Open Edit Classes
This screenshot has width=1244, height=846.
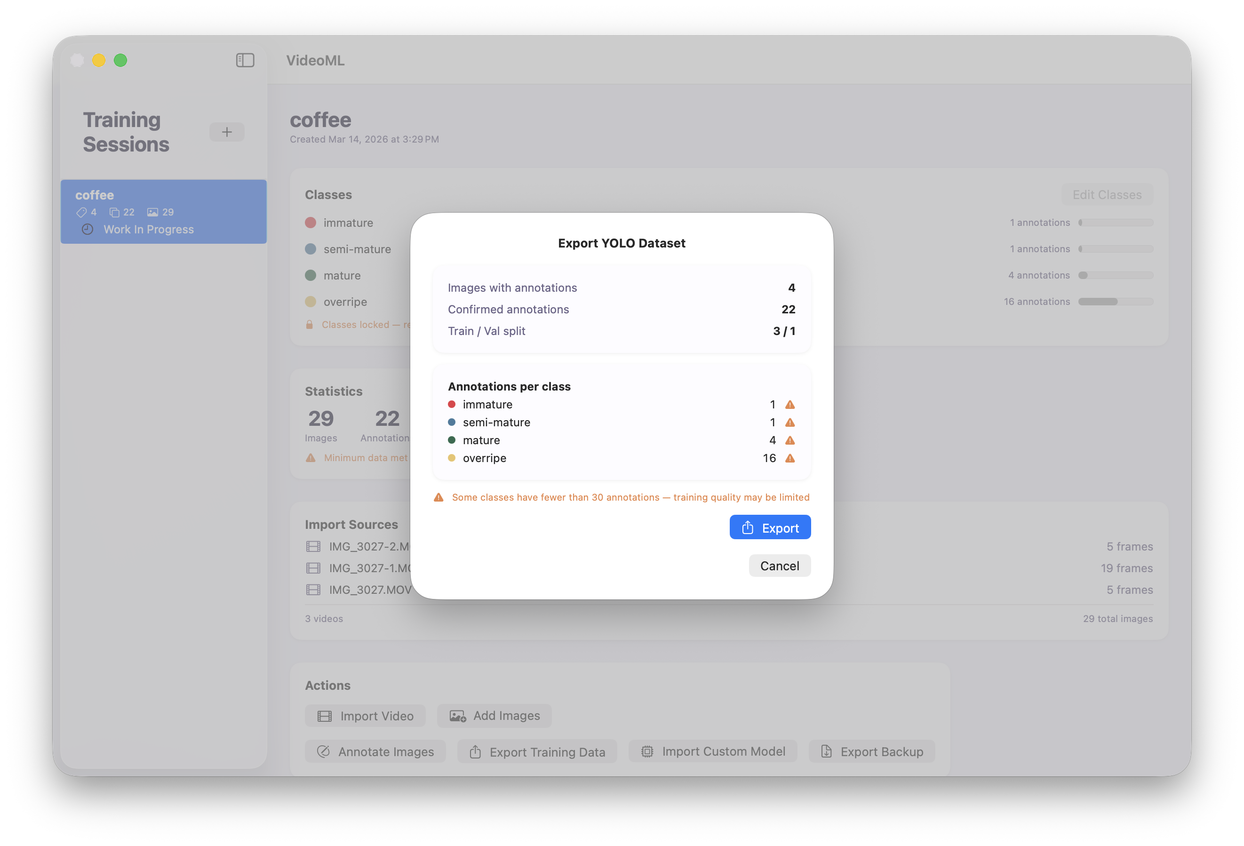pyautogui.click(x=1107, y=194)
